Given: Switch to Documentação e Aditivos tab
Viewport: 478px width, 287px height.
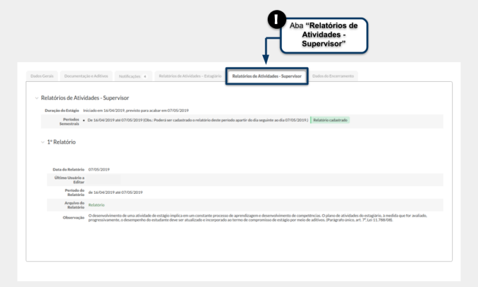Looking at the screenshot, I should [x=86, y=76].
